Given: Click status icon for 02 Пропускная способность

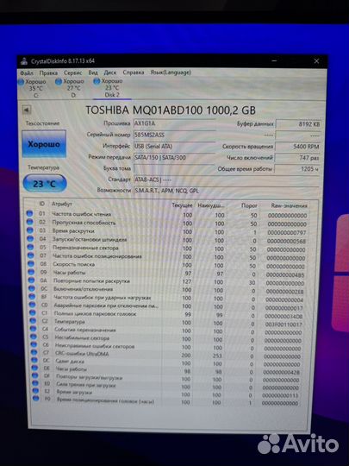Looking at the screenshot, I should pos(29,222).
